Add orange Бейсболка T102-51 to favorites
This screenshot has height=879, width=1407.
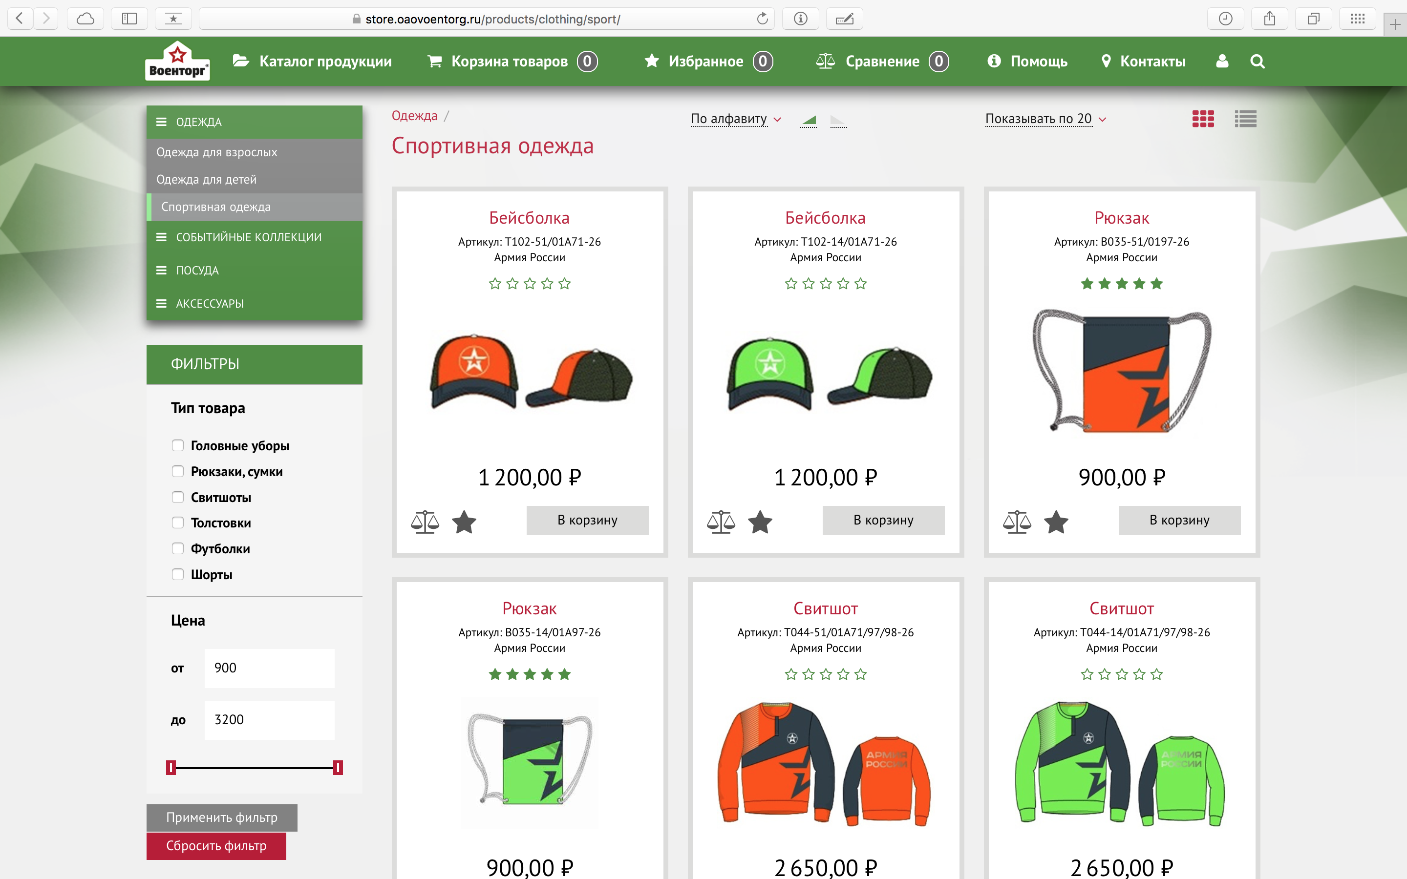coord(464,522)
